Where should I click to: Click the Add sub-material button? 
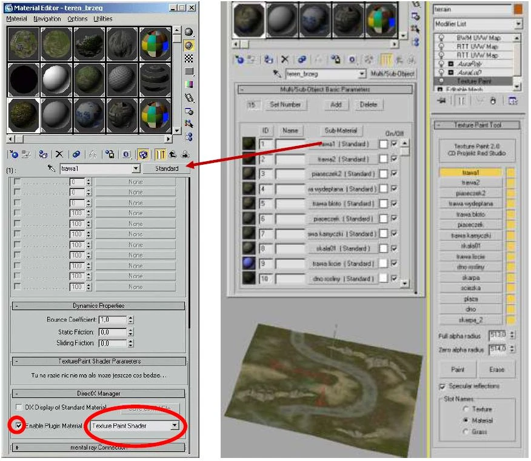[x=336, y=104]
